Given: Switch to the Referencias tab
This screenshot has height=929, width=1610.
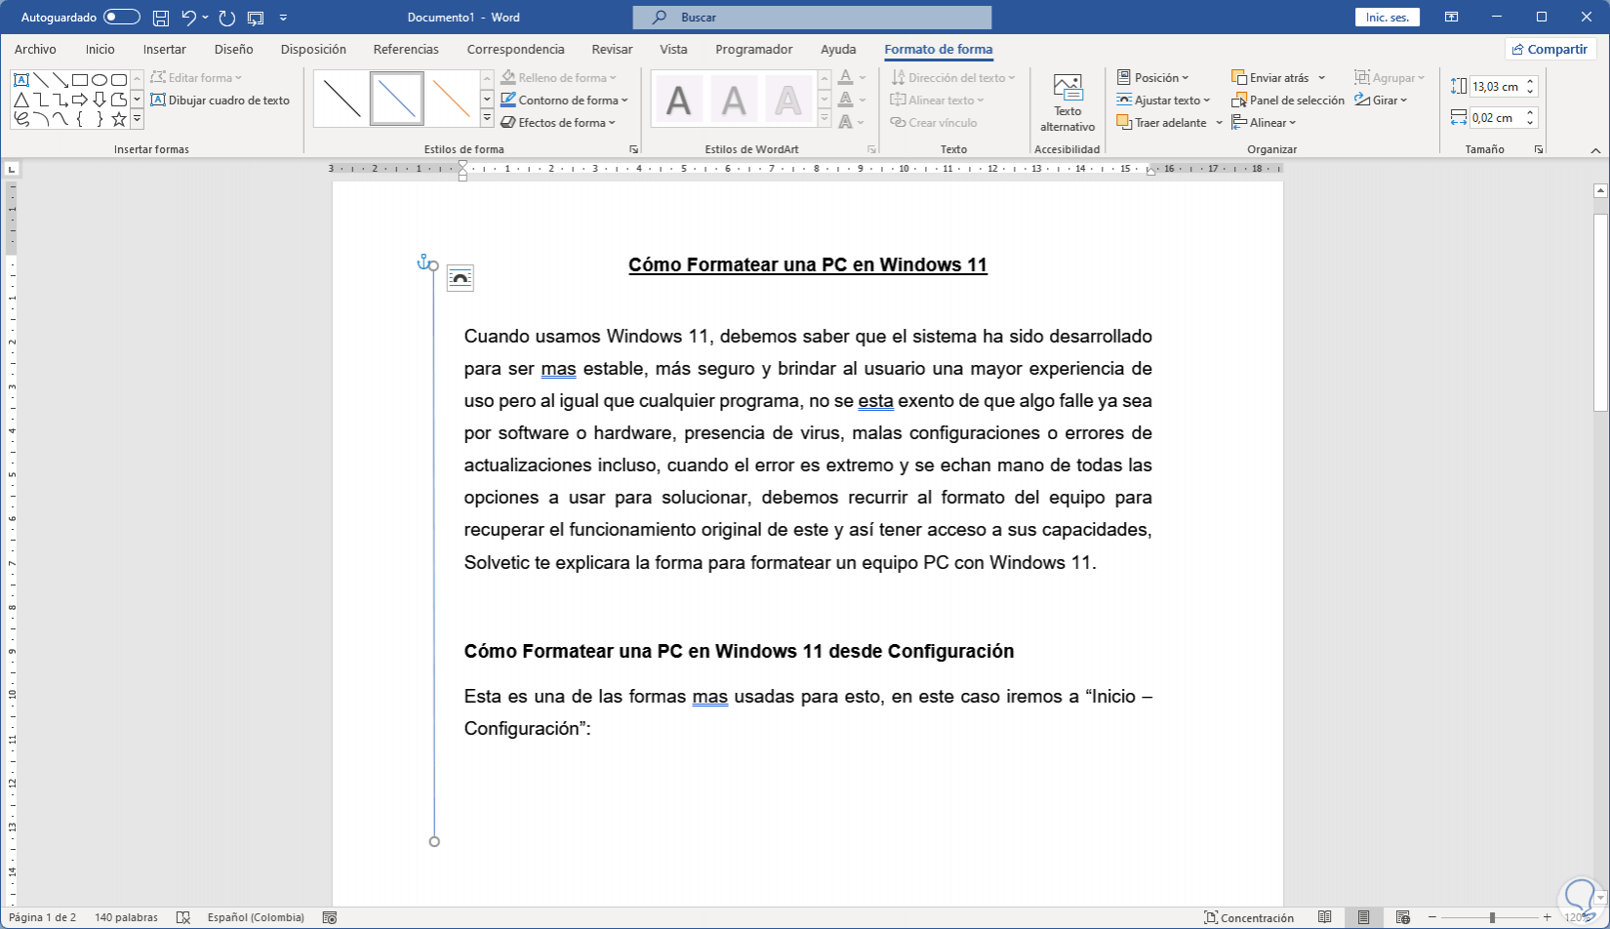Looking at the screenshot, I should pyautogui.click(x=406, y=50).
